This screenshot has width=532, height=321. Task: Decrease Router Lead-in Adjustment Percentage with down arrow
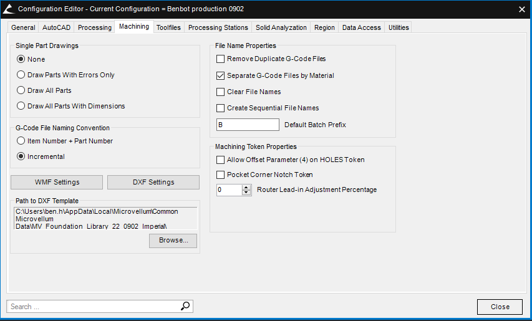pos(246,193)
